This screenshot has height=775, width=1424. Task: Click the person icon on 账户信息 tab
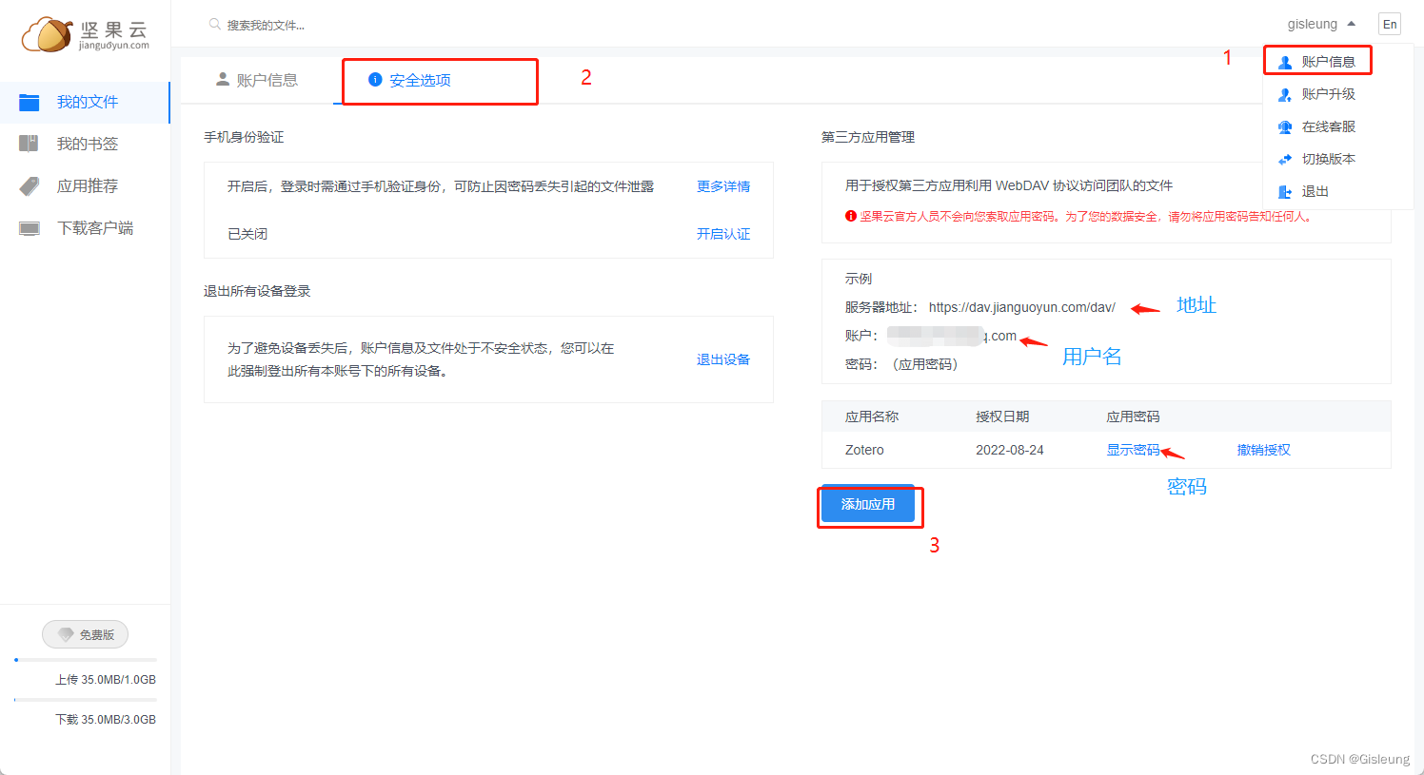pyautogui.click(x=223, y=79)
